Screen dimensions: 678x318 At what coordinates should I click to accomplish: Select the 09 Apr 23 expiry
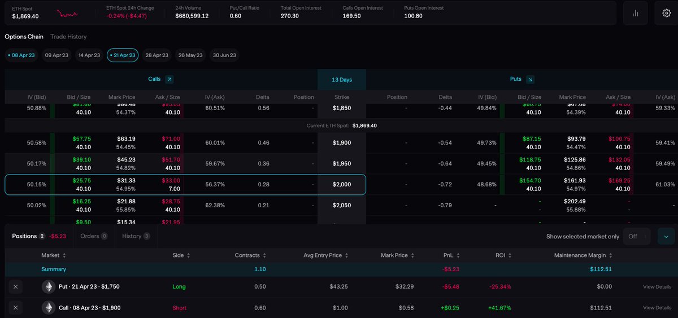(56, 55)
